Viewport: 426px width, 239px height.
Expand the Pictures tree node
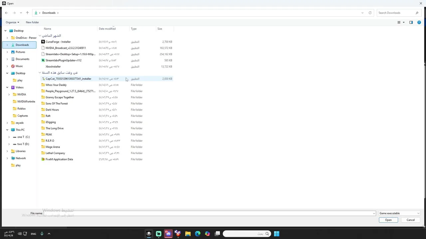click(7, 52)
